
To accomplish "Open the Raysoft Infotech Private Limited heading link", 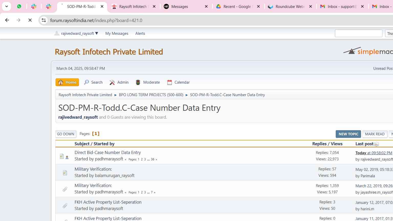I will click(x=109, y=52).
